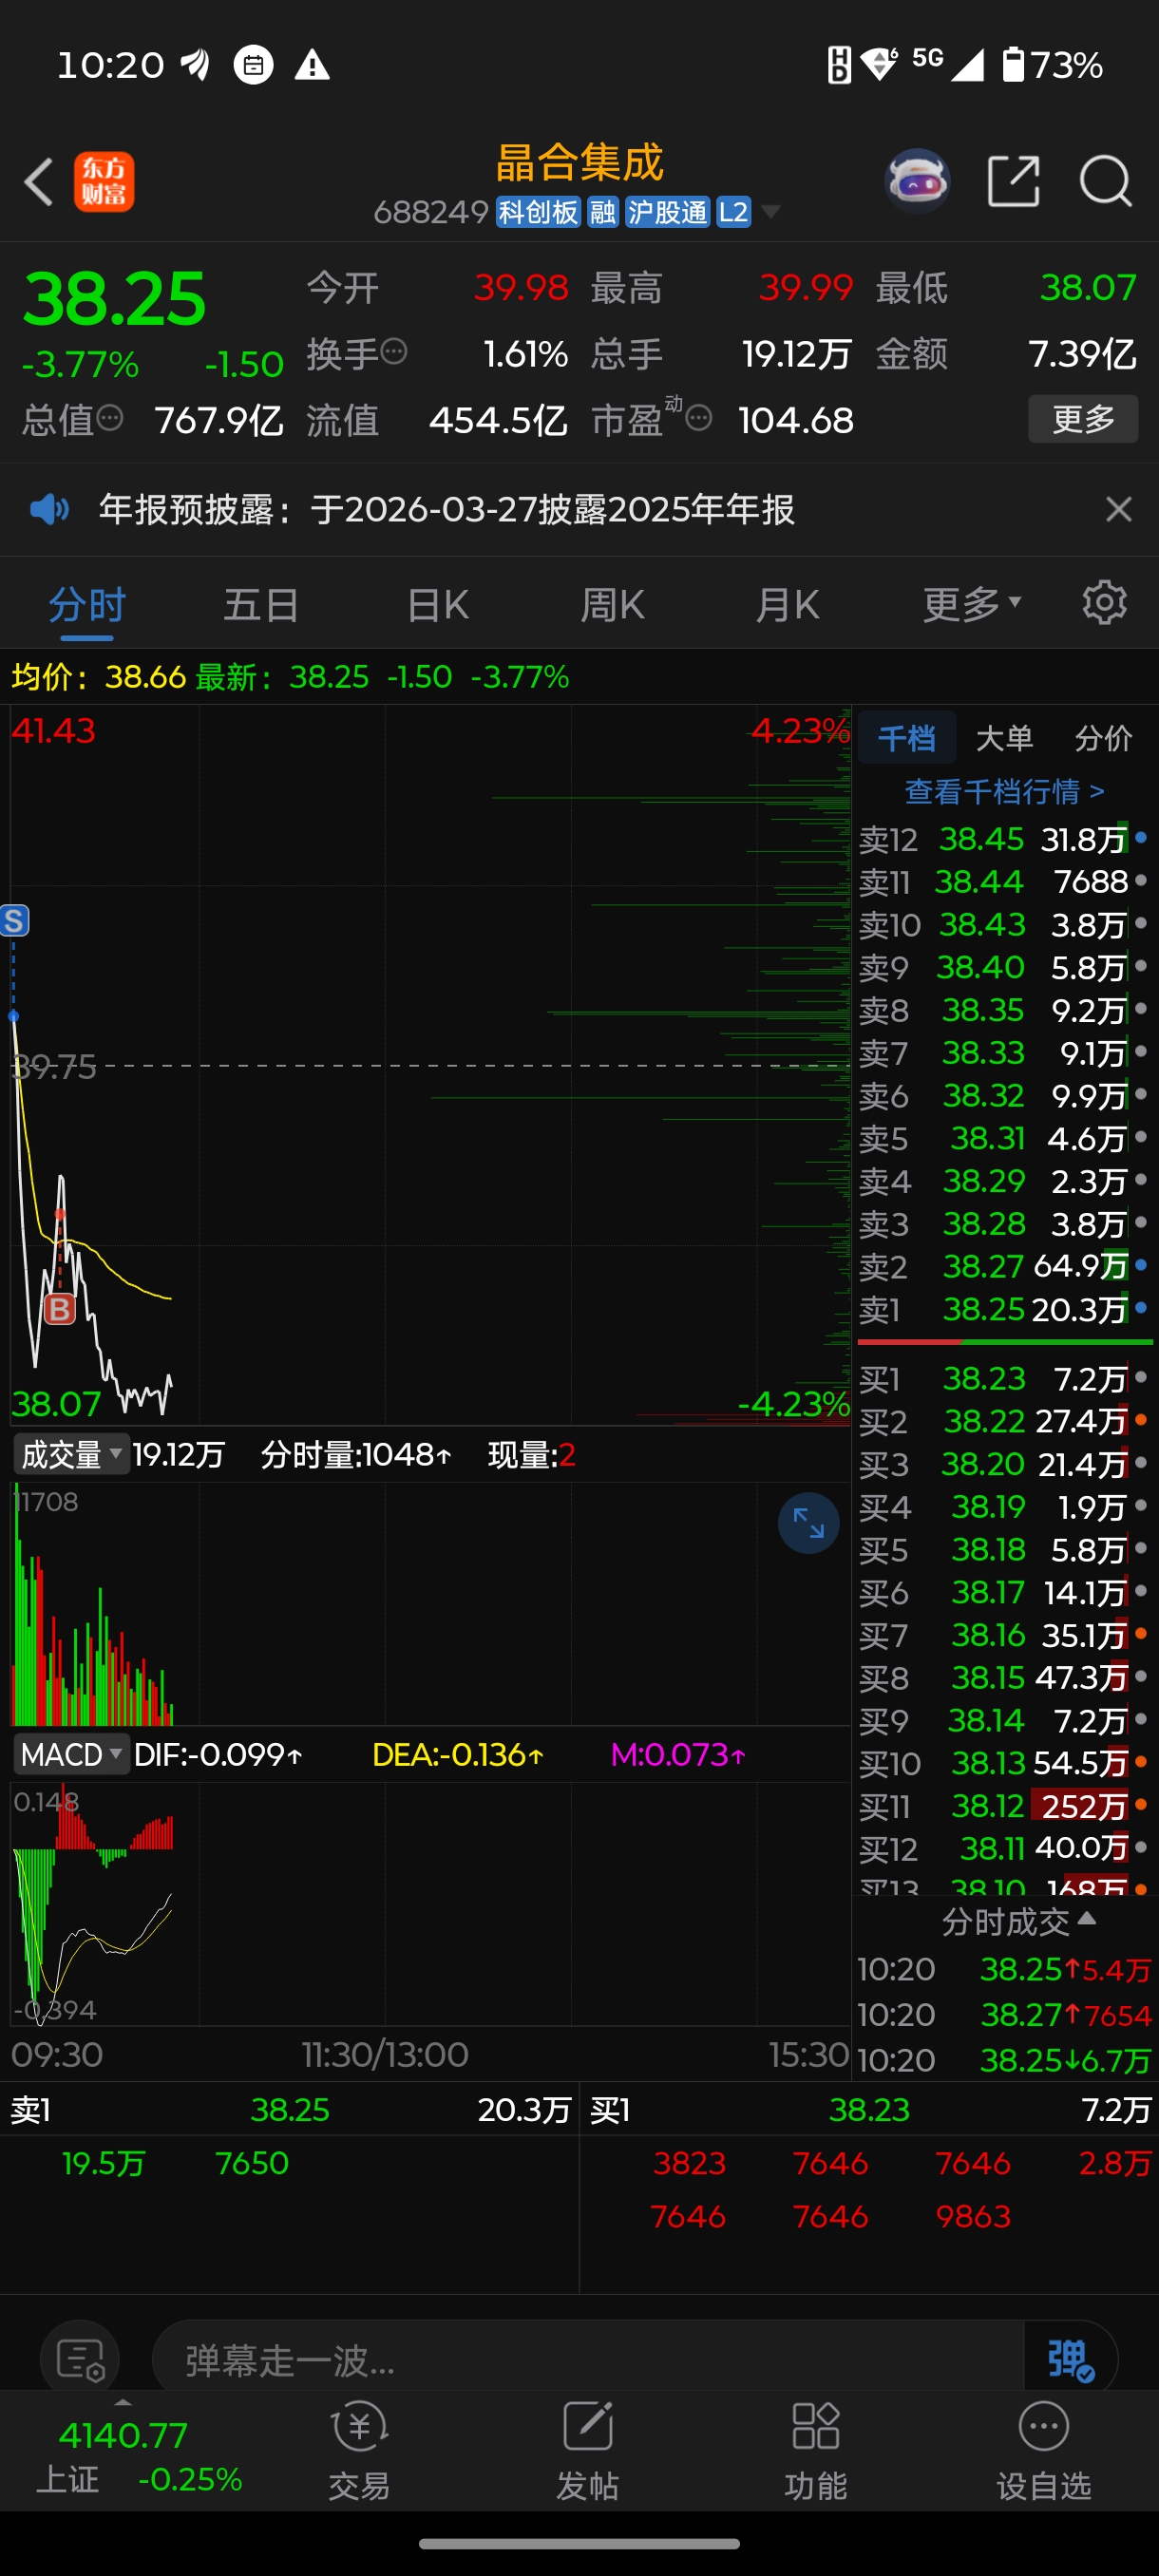Expand chart with fullscreen arrows icon
This screenshot has width=1159, height=2576.
(x=808, y=1523)
